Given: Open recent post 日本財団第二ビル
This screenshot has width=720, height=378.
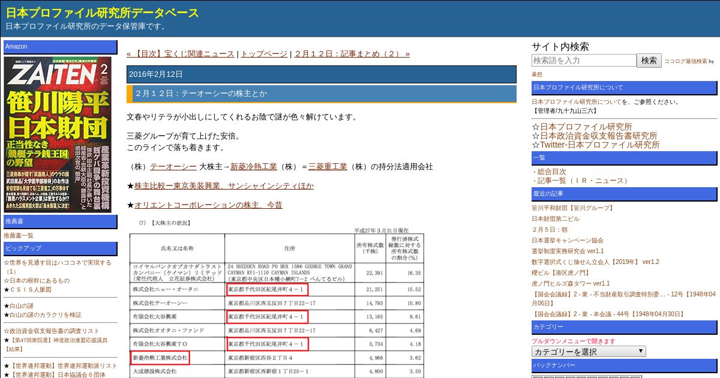Looking at the screenshot, I should click(556, 219).
